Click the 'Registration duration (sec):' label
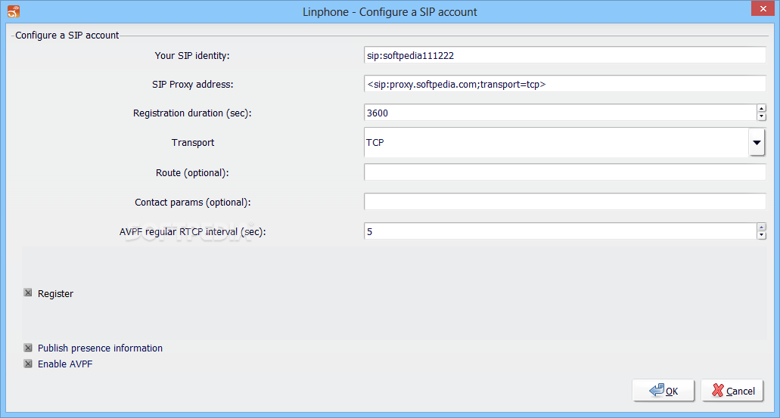The width and height of the screenshot is (780, 418). (x=192, y=113)
